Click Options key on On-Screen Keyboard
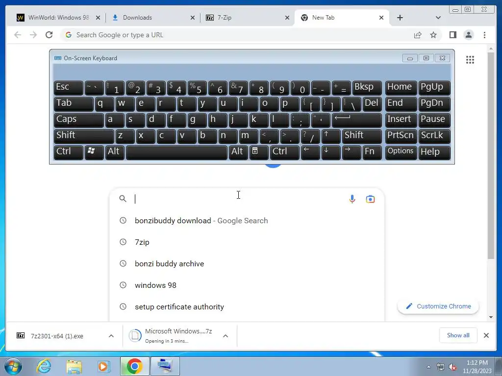 [401, 153]
